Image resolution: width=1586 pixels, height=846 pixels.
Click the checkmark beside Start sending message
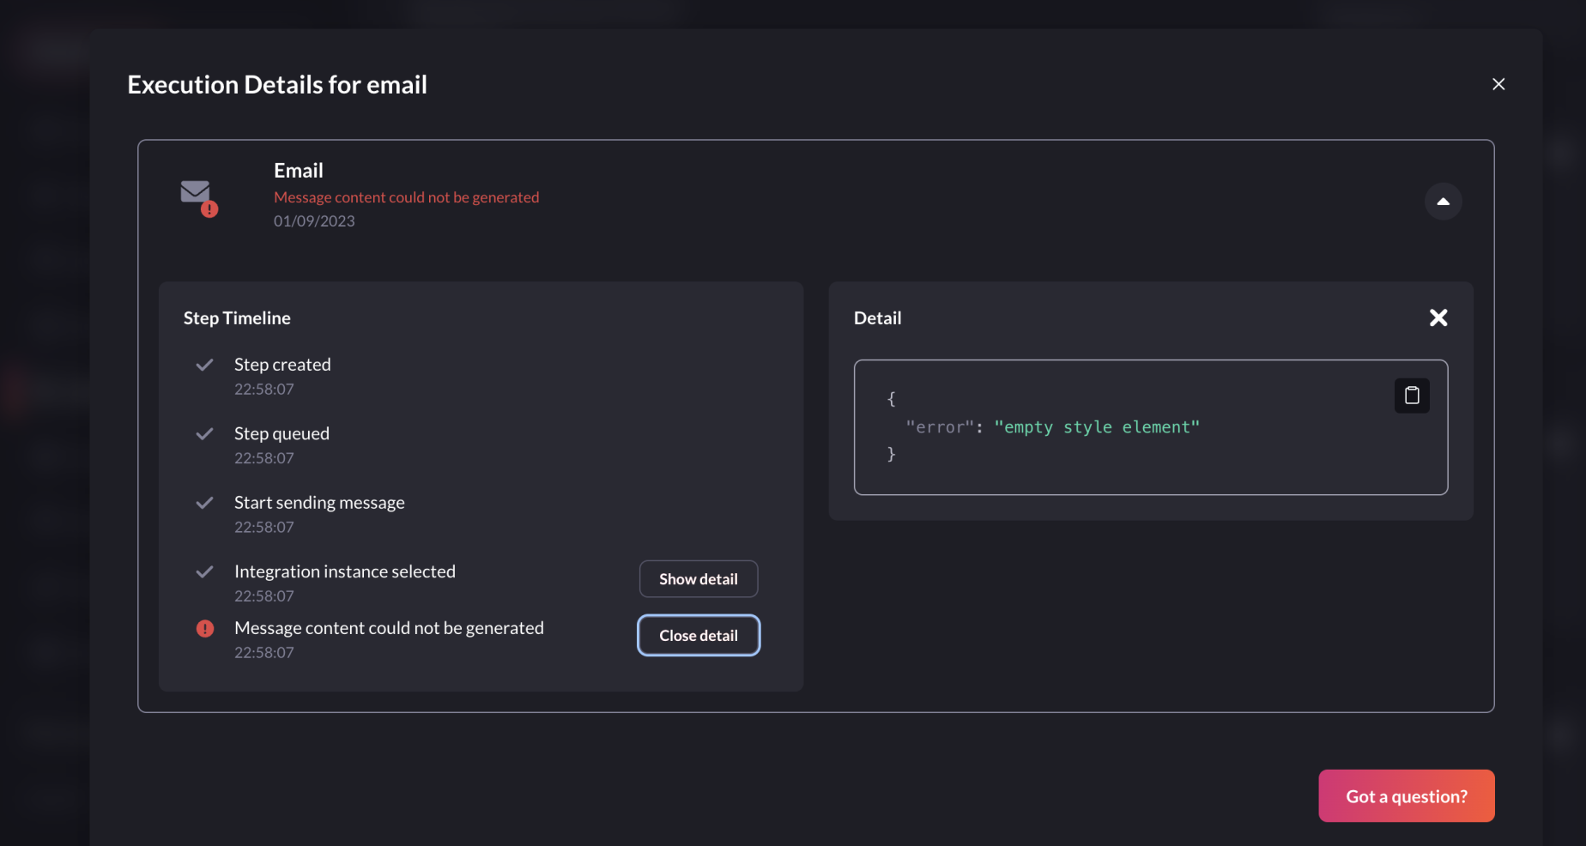click(x=204, y=503)
